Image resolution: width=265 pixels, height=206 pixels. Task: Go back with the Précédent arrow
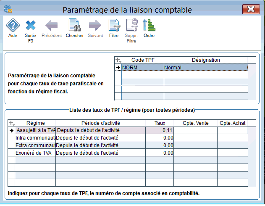(52, 25)
